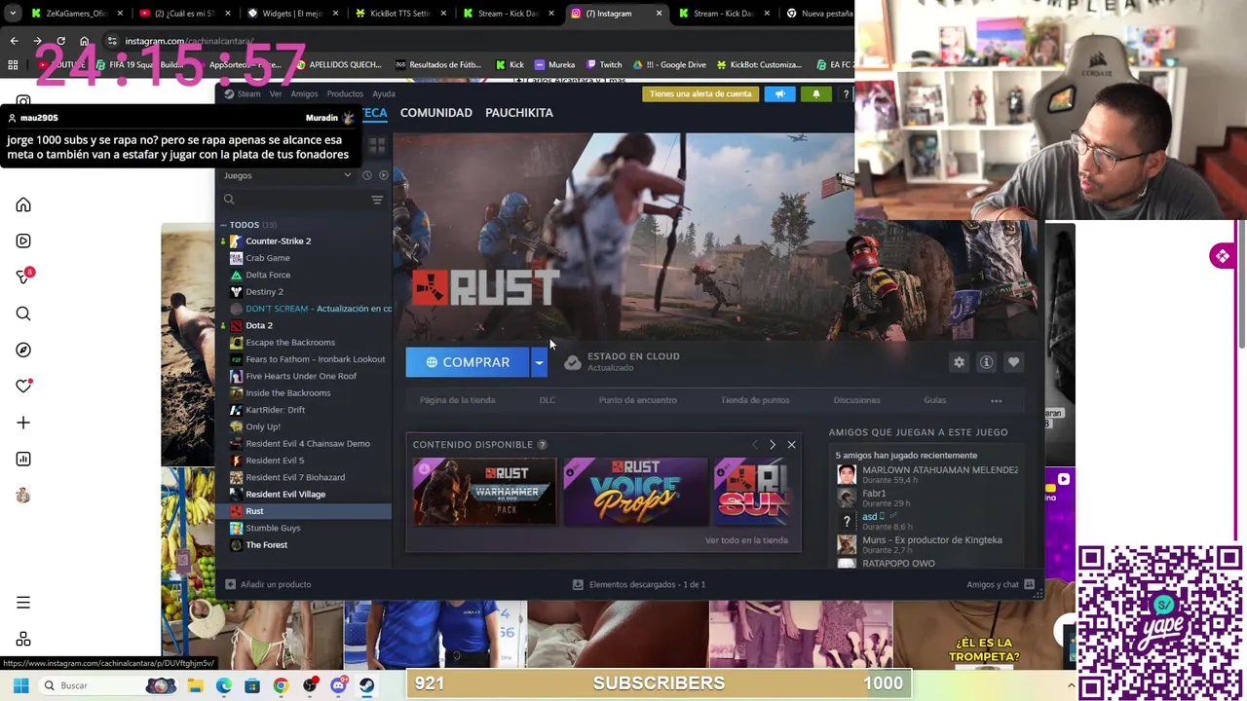Switch to Comunidad tab in Steam
1247x701 pixels.
[435, 113]
